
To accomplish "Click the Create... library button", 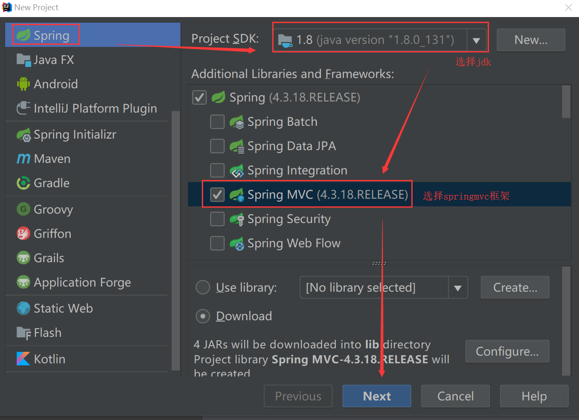I will pos(515,287).
